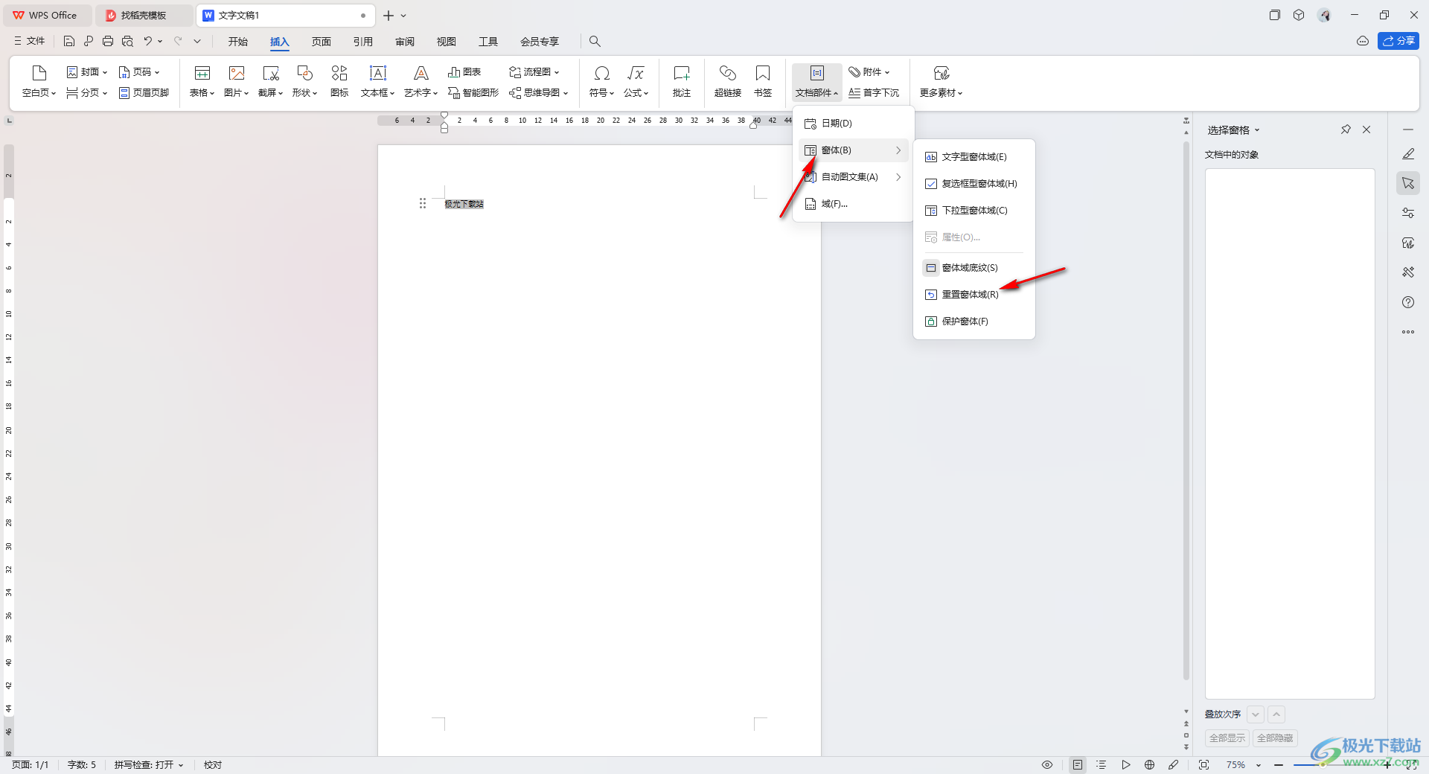This screenshot has height=774, width=1429.
Task: Choose 日期(D) from document parts menu
Action: (853, 124)
